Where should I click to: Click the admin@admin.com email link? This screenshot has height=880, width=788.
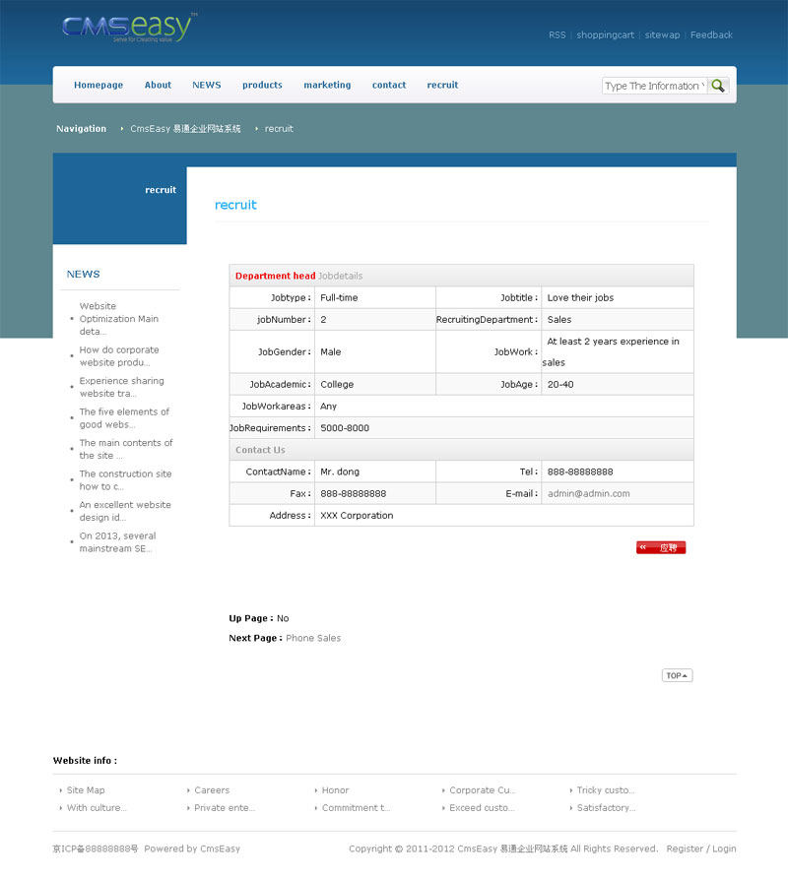588,494
